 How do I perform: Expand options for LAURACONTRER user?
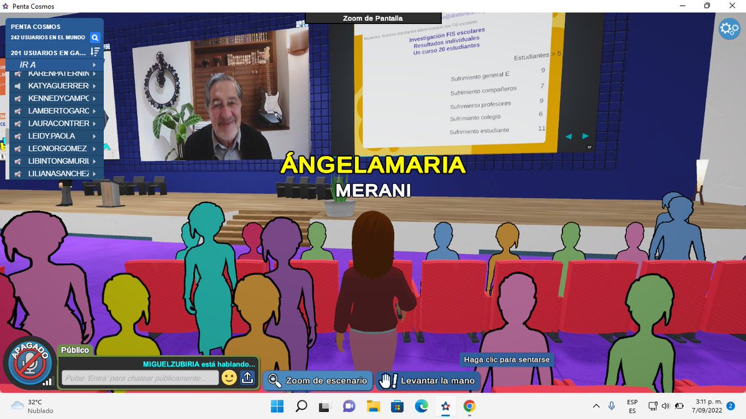click(x=94, y=124)
